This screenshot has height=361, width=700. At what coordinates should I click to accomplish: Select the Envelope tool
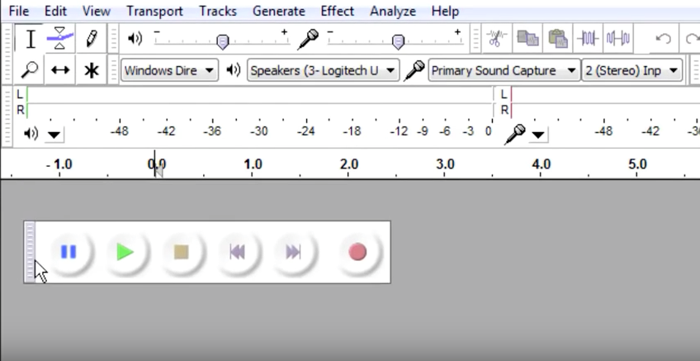(59, 39)
